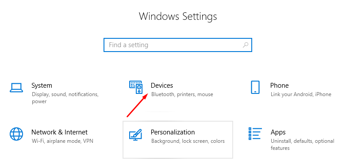Click the System laptop icon
The image size is (342, 160).
click(x=16, y=87)
